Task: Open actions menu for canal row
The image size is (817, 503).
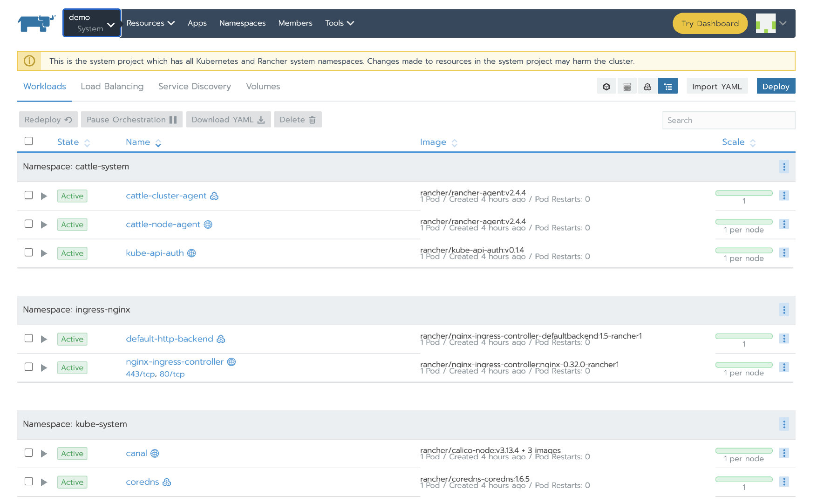Action: [x=784, y=453]
